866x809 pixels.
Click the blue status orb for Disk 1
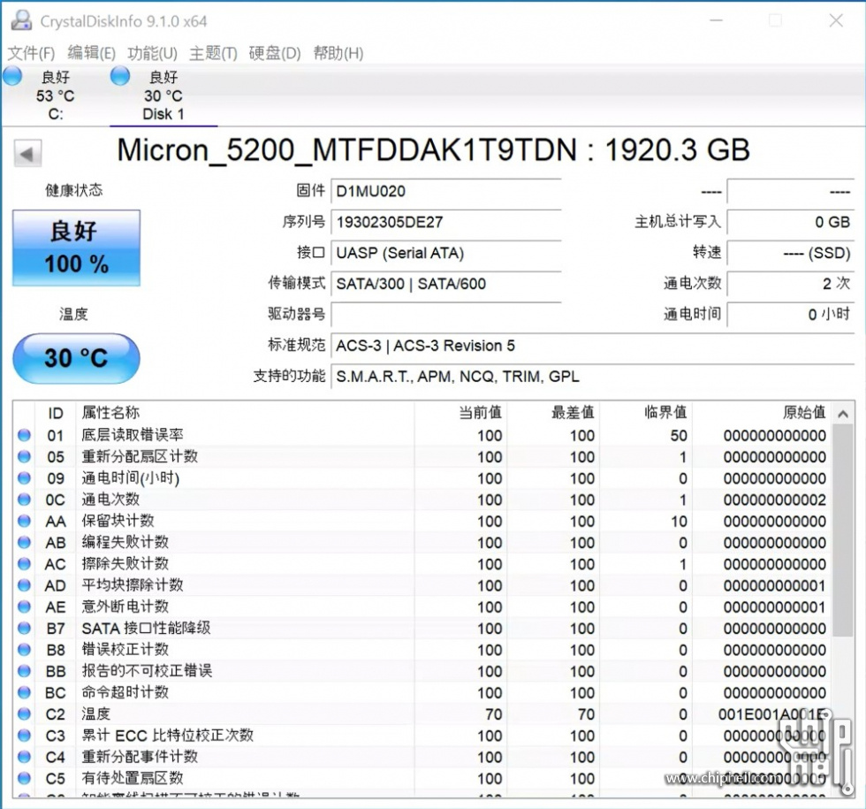pyautogui.click(x=120, y=76)
